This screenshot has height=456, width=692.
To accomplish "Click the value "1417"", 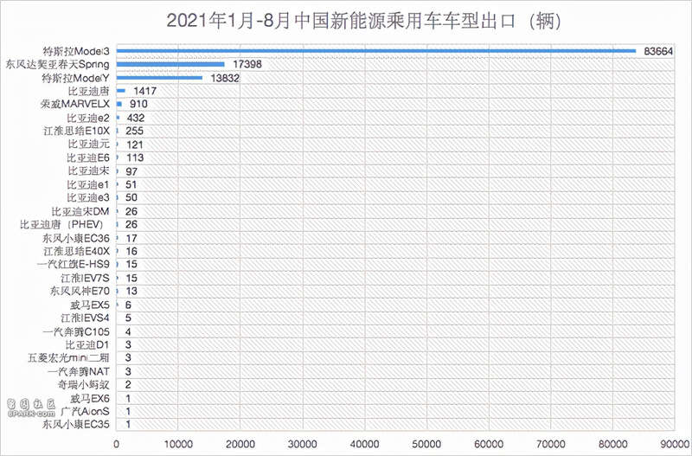I will point(144,92).
